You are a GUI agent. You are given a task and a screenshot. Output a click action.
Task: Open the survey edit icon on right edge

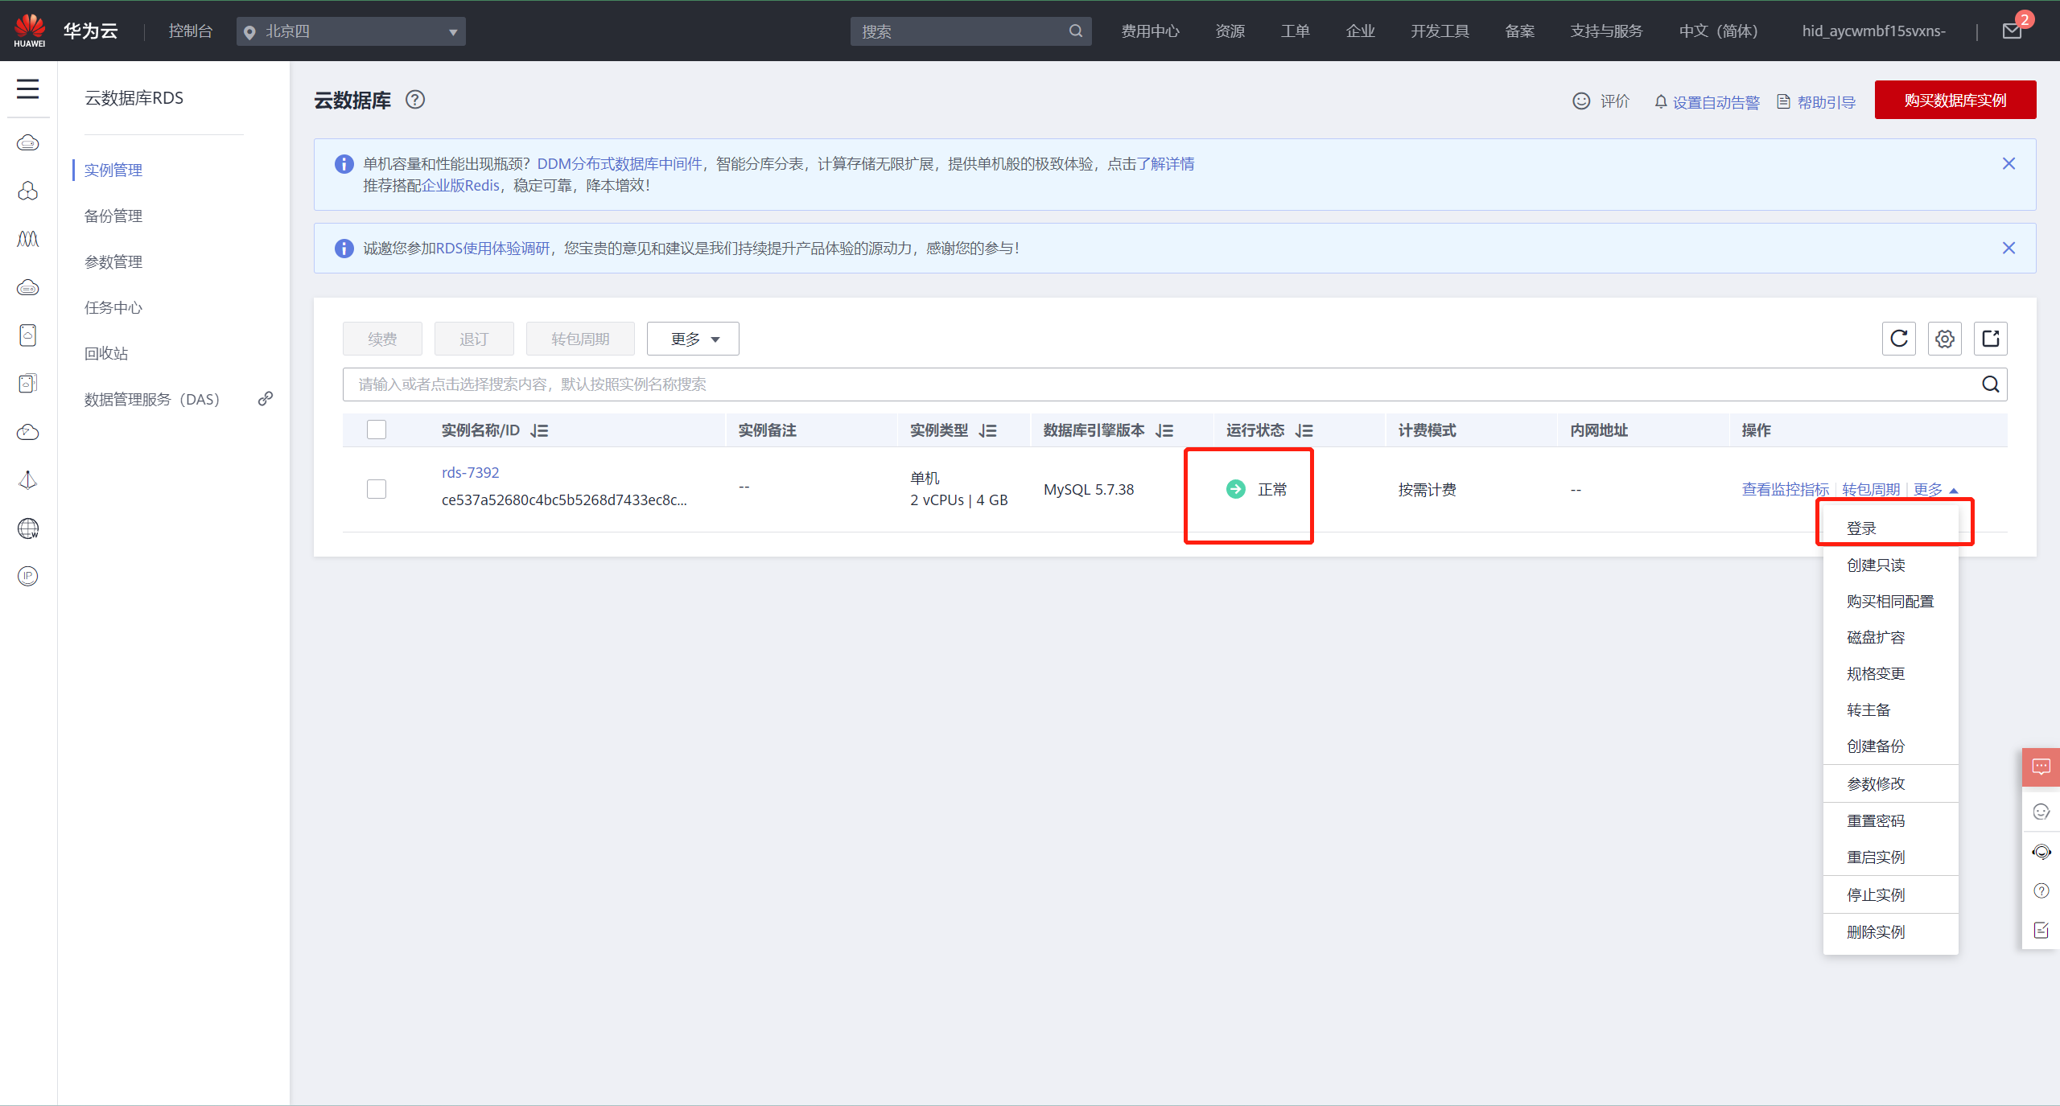point(2041,930)
